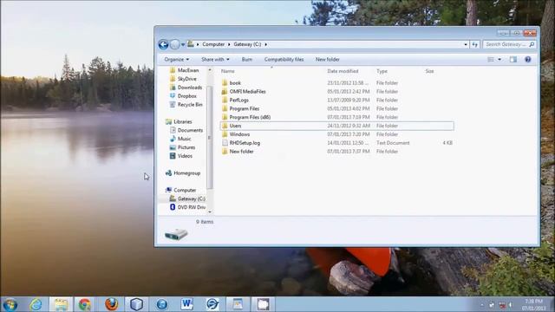Select Homegroup in the navigation pane
The height and width of the screenshot is (312, 555).
pyautogui.click(x=187, y=173)
